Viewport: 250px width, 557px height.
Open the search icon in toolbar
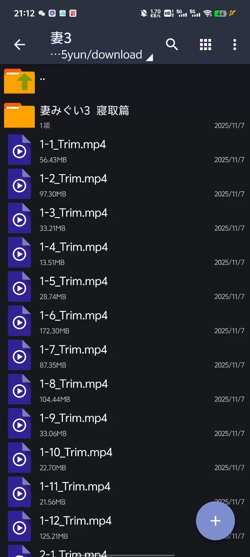(x=172, y=45)
